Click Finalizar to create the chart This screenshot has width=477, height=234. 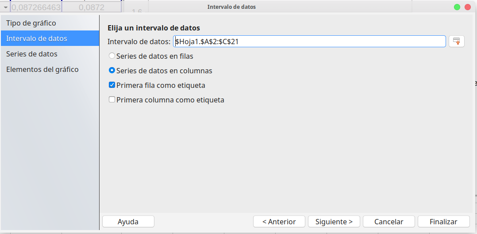(443, 222)
